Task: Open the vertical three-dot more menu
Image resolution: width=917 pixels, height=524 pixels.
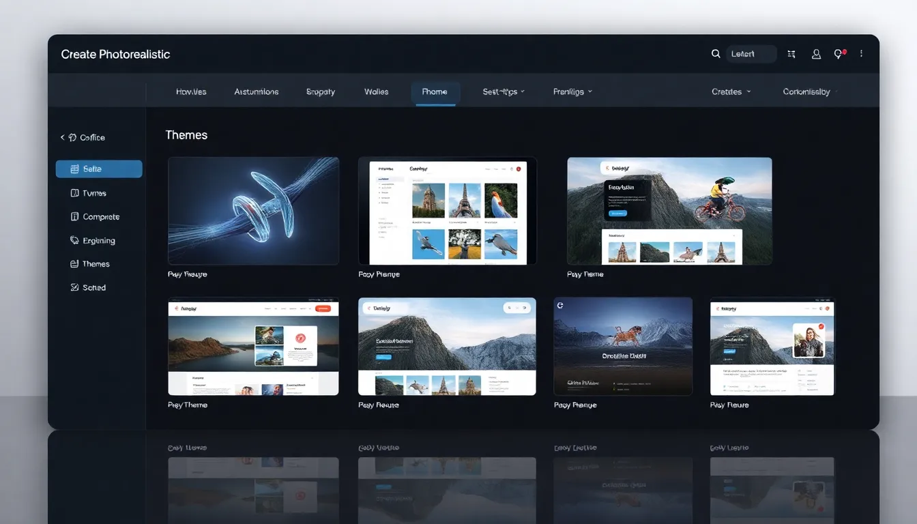Action: 862,53
